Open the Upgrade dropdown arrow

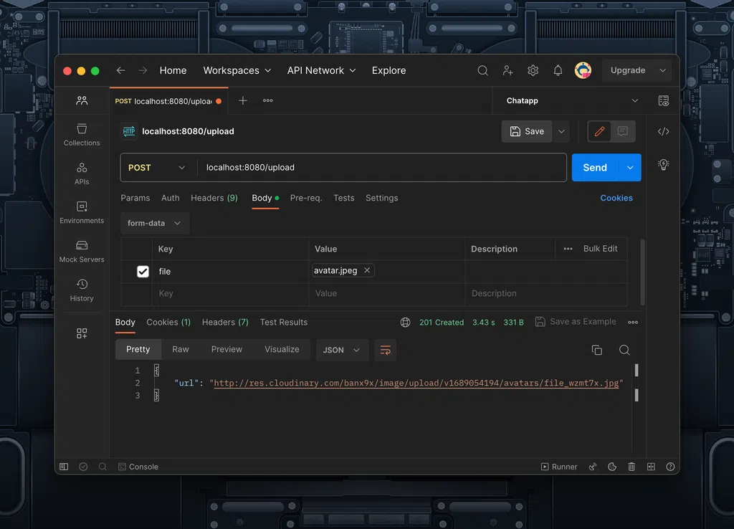[x=662, y=70]
